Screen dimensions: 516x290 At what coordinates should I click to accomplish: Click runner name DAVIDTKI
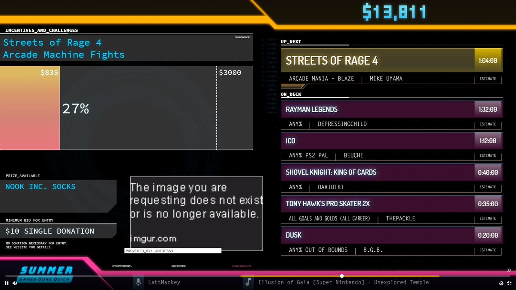[x=331, y=187]
